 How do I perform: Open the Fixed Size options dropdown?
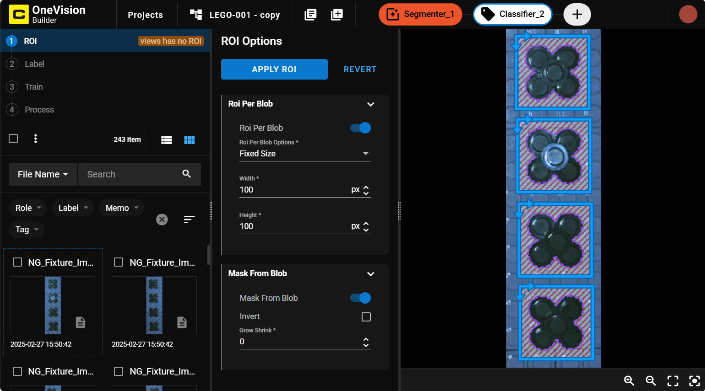pyautogui.click(x=305, y=154)
